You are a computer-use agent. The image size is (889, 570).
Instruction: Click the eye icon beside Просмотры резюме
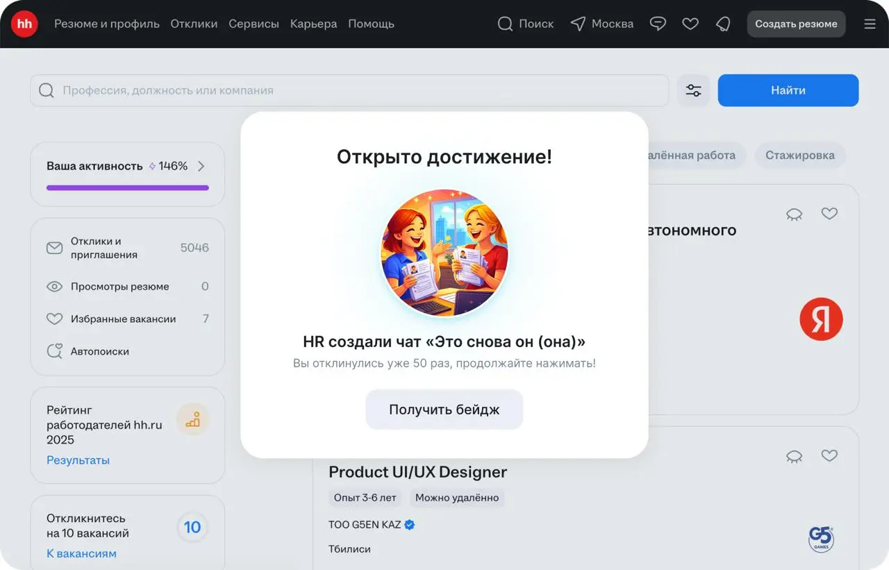coord(54,287)
